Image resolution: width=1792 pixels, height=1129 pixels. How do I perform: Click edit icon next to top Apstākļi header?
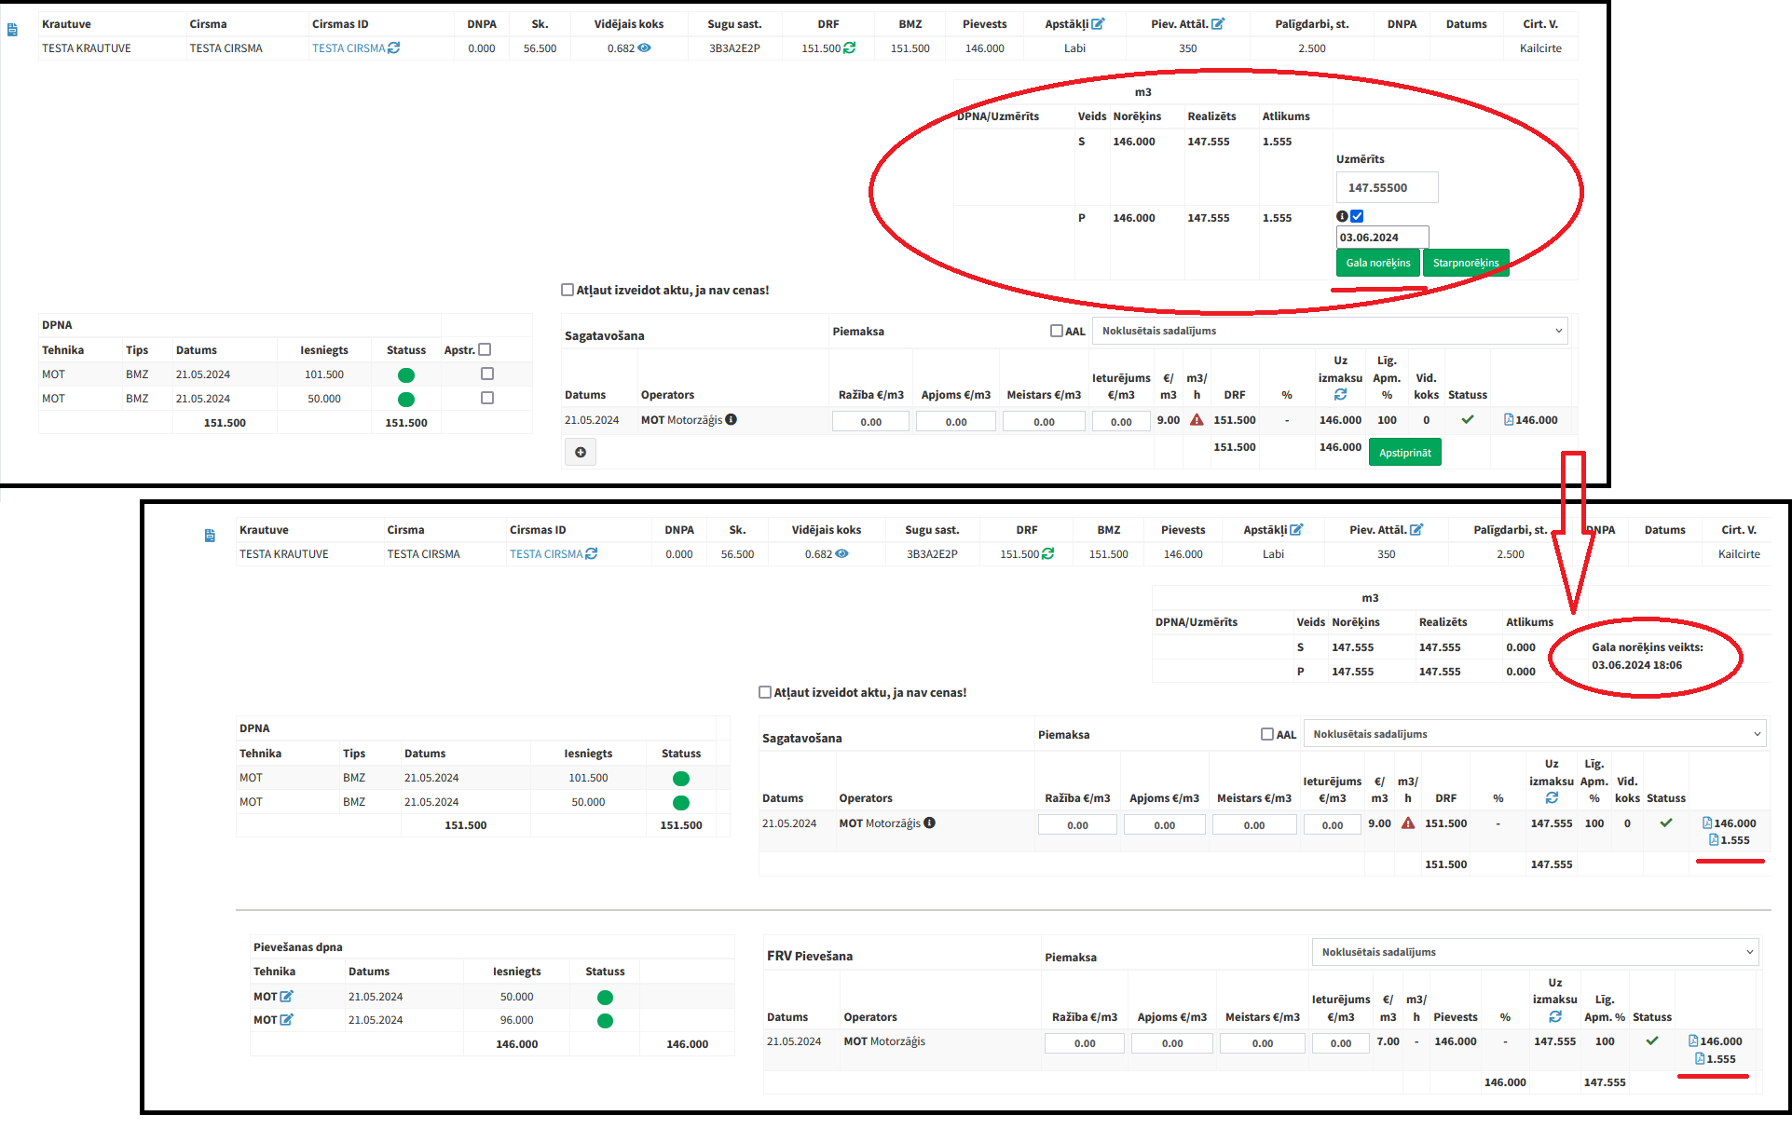click(1098, 23)
